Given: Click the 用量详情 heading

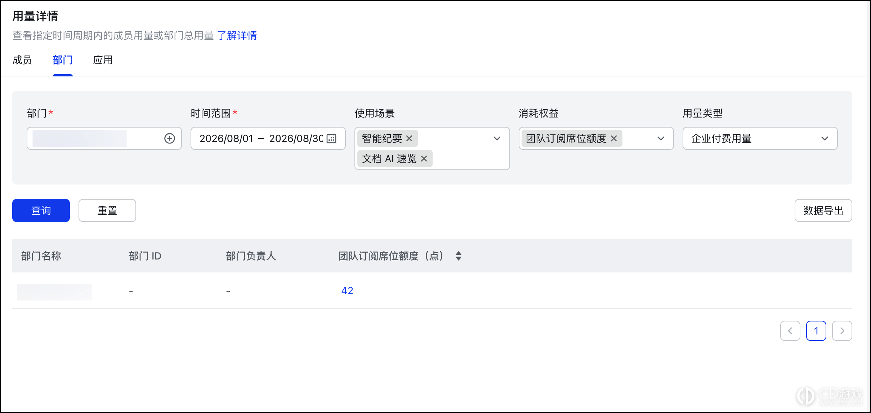Looking at the screenshot, I should coord(35,16).
